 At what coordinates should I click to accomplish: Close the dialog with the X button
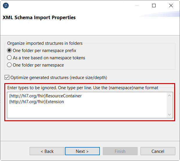tap(170, 6)
